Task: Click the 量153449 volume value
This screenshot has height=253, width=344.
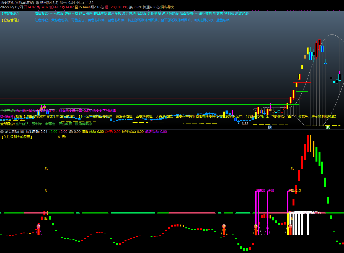Action: 82,7
